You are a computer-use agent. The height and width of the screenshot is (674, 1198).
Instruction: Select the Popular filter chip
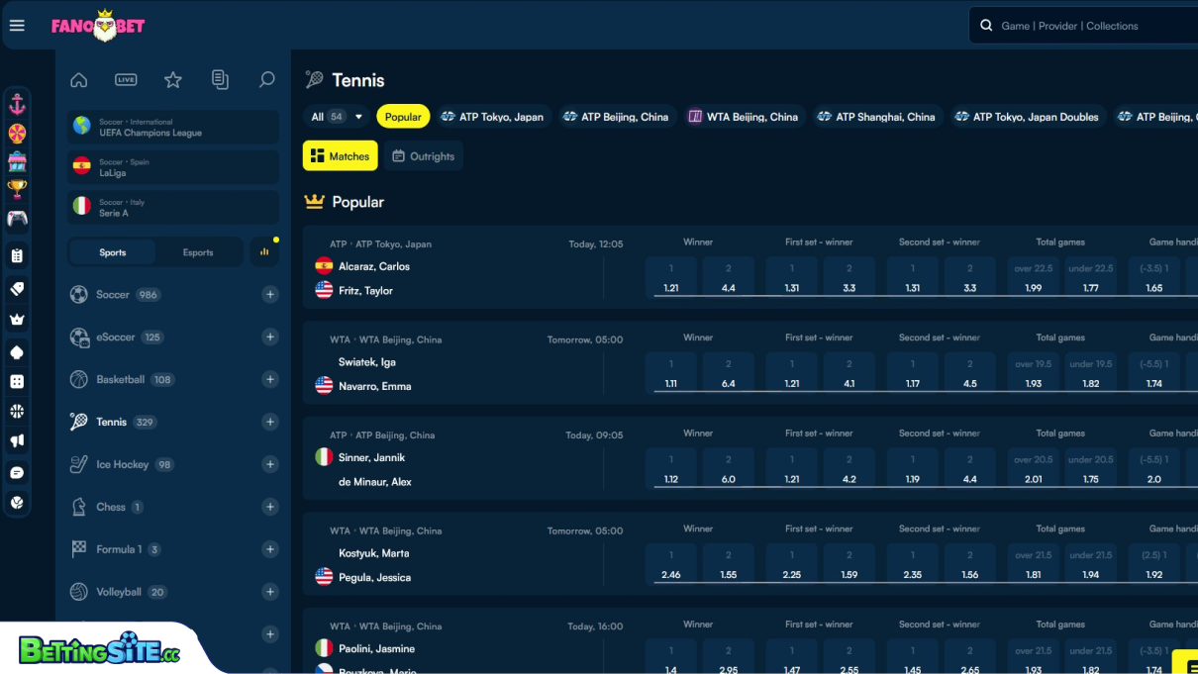pyautogui.click(x=403, y=117)
